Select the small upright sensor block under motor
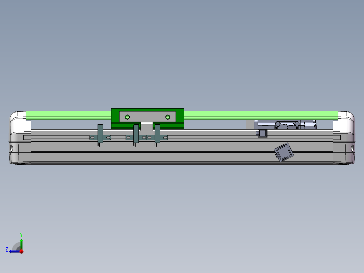This screenshot has width=364, height=273. [262, 133]
